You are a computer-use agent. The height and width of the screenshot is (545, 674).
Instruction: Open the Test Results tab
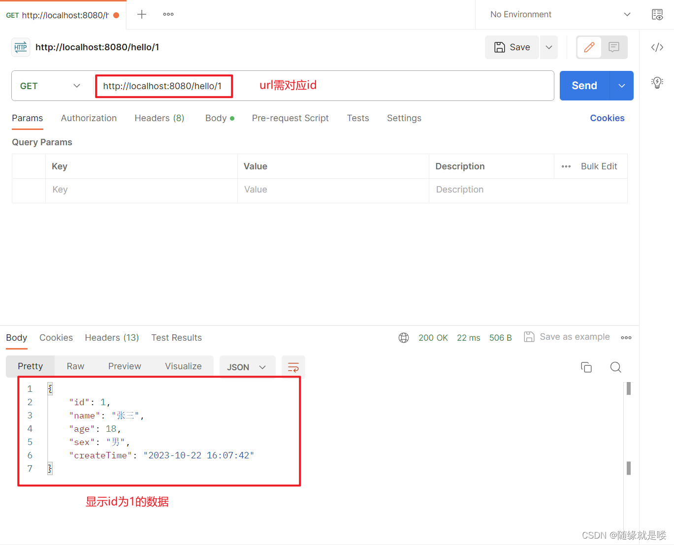pyautogui.click(x=176, y=338)
